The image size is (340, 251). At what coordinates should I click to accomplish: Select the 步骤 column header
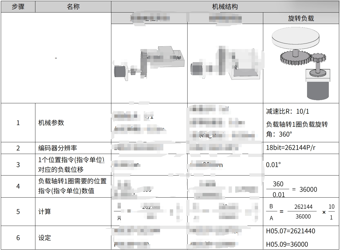click(18, 7)
